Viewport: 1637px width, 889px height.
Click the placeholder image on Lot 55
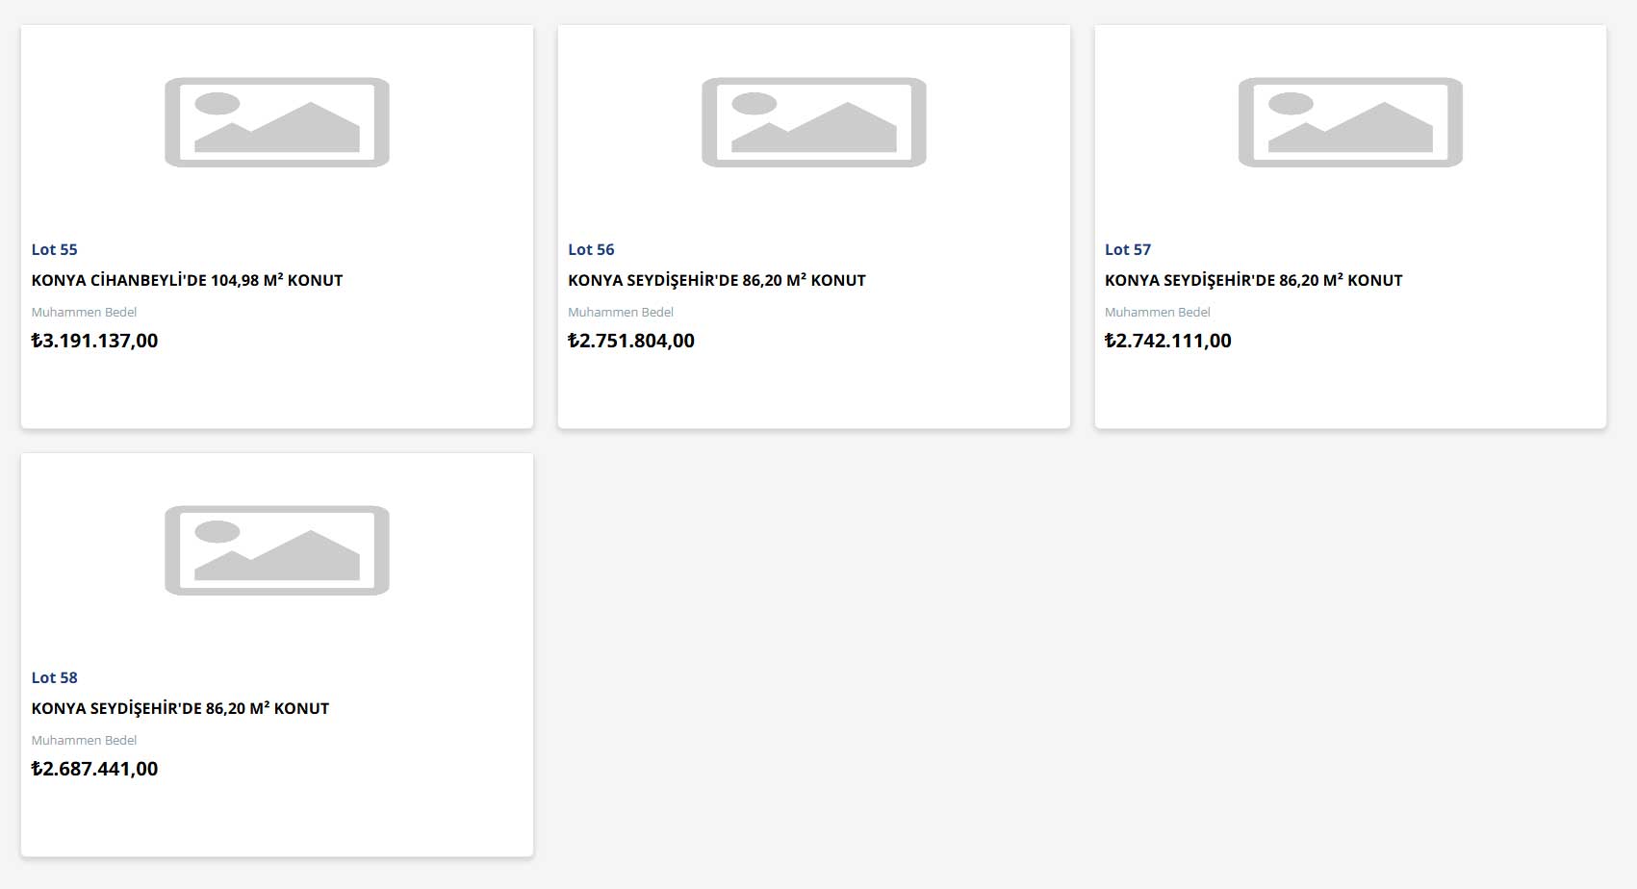click(277, 122)
